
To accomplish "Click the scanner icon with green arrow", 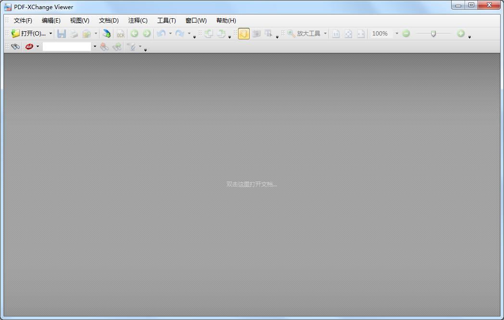I will (106, 34).
